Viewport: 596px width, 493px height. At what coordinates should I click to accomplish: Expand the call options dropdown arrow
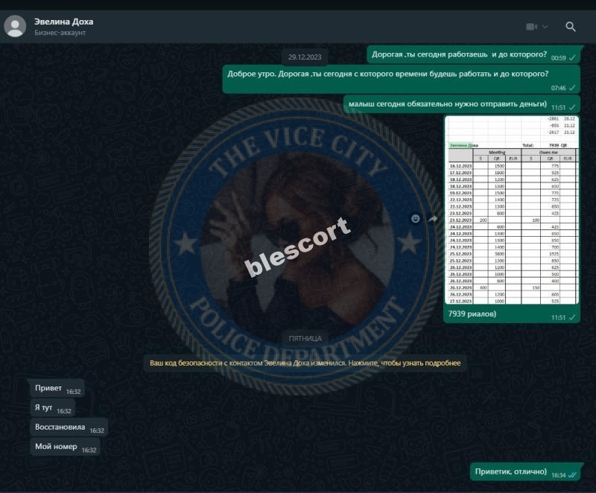(x=545, y=27)
